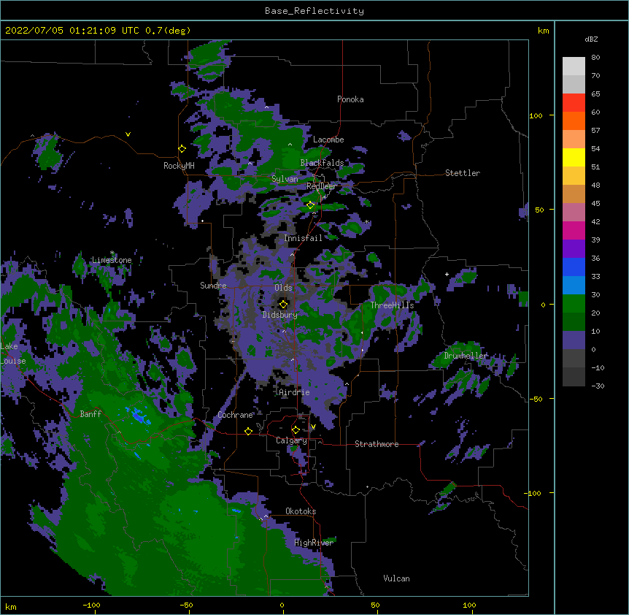This screenshot has height=615, width=629.
Task: Click the RedDeer city label
Action: (321, 186)
